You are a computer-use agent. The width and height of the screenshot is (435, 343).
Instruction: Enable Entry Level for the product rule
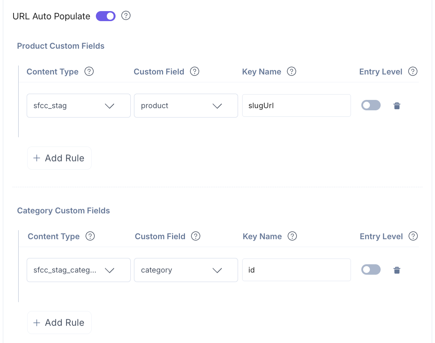coord(371,105)
